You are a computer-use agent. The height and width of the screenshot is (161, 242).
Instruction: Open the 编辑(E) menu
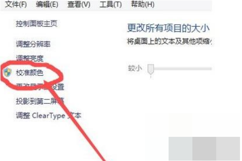click(x=47, y=4)
